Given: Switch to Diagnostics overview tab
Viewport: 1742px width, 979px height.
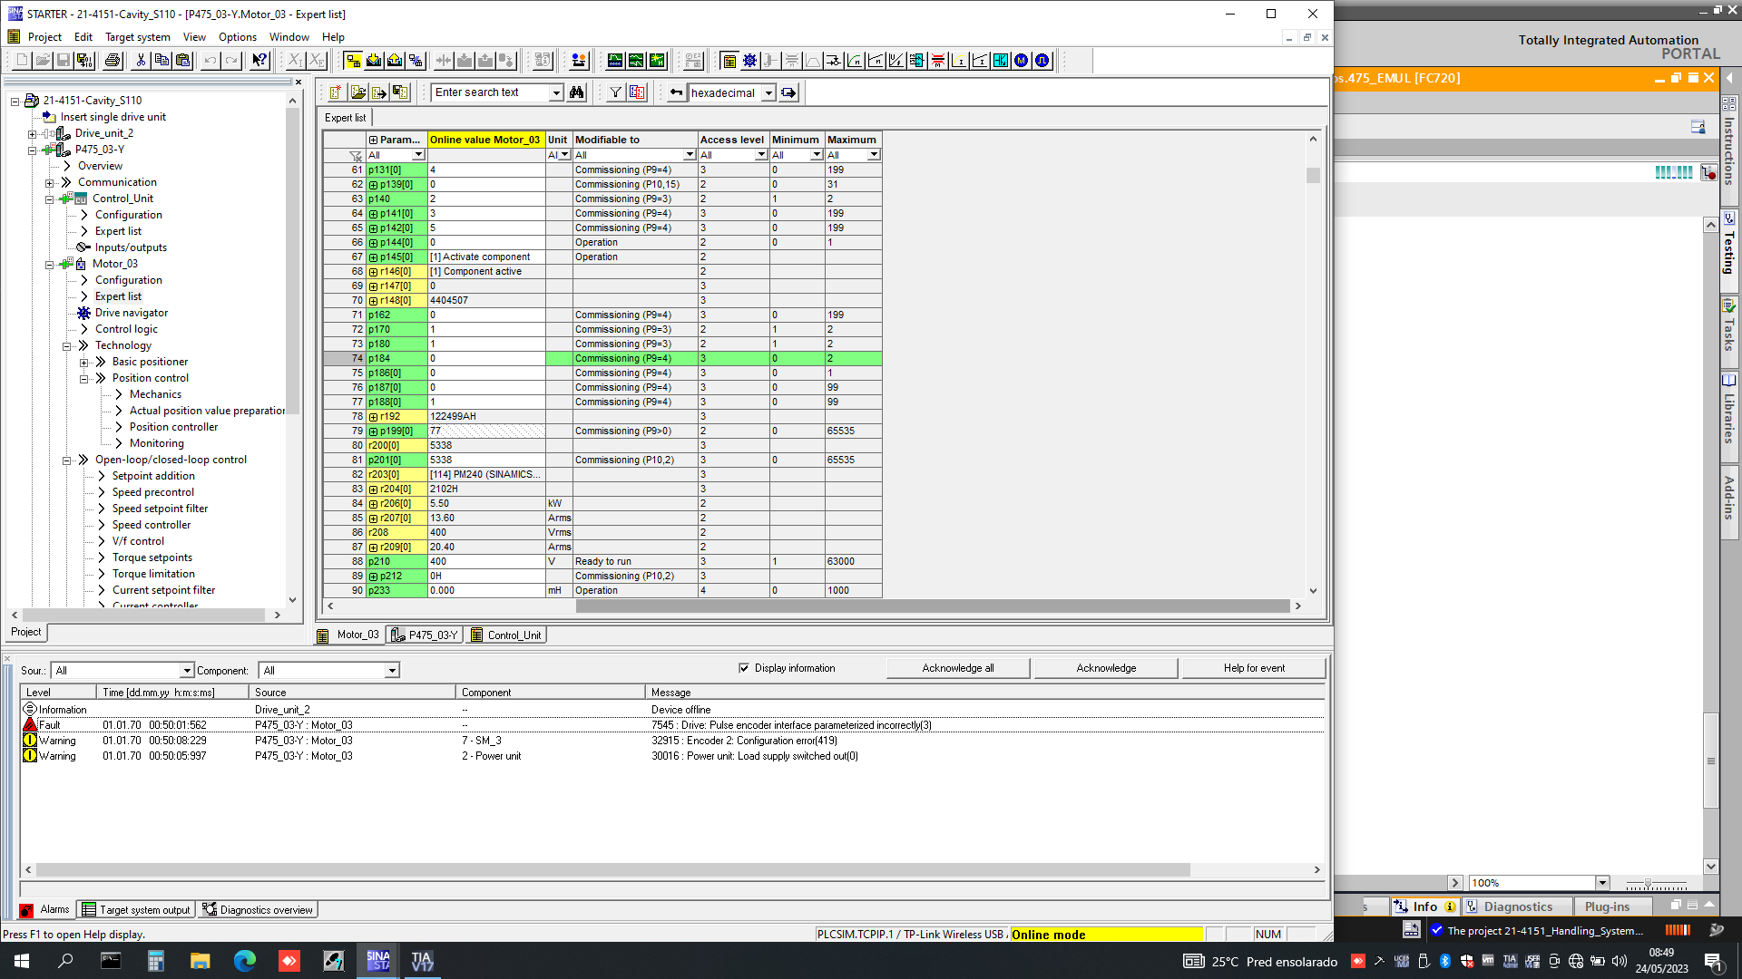Looking at the screenshot, I should click(259, 910).
